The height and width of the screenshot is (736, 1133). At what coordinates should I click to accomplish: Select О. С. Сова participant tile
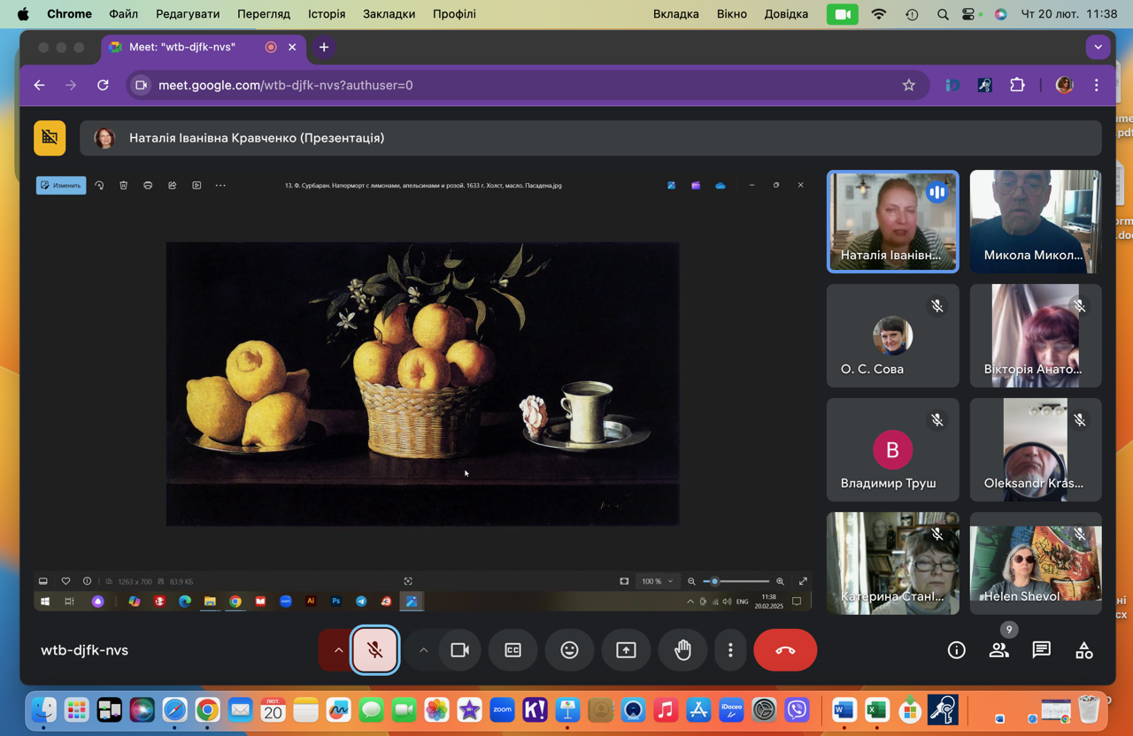click(892, 335)
